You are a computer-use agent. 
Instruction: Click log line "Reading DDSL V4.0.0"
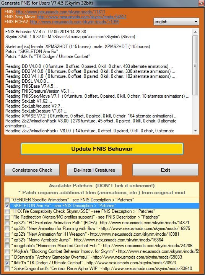pos(28,81)
